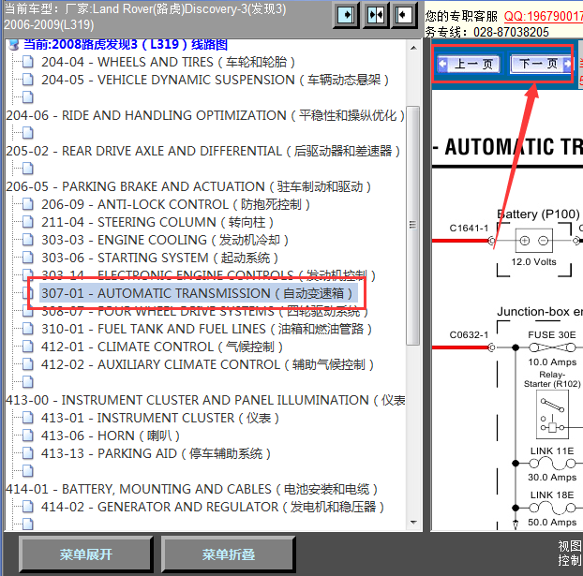Click connector label C1641-1
Image resolution: width=583 pixels, height=576 pixels.
click(469, 228)
